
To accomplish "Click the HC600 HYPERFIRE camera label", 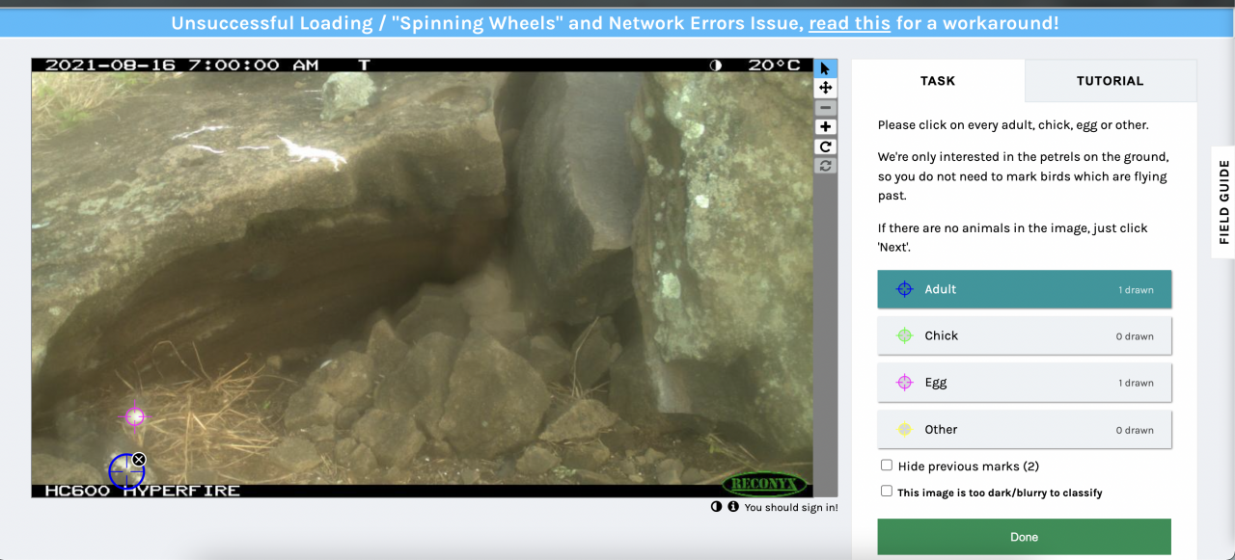I will pos(143,491).
